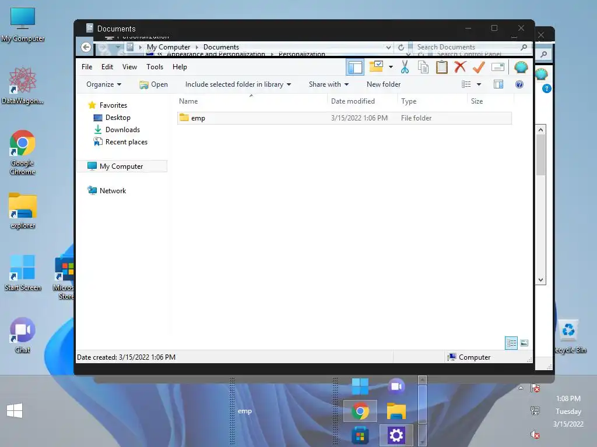Screen dimensions: 597x447
Task: Select Desktop under Favorites
Action: [118, 118]
